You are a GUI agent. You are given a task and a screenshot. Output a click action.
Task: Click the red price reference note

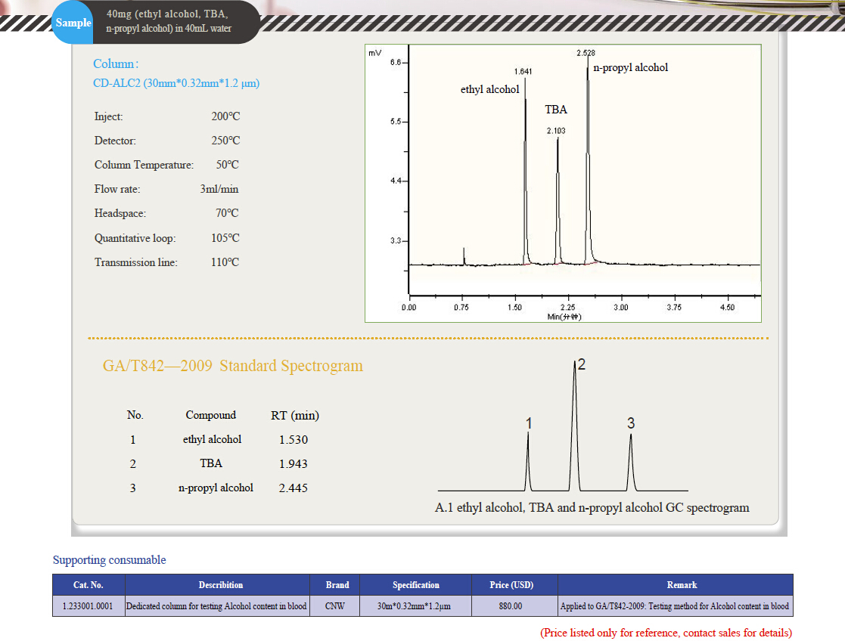666,633
